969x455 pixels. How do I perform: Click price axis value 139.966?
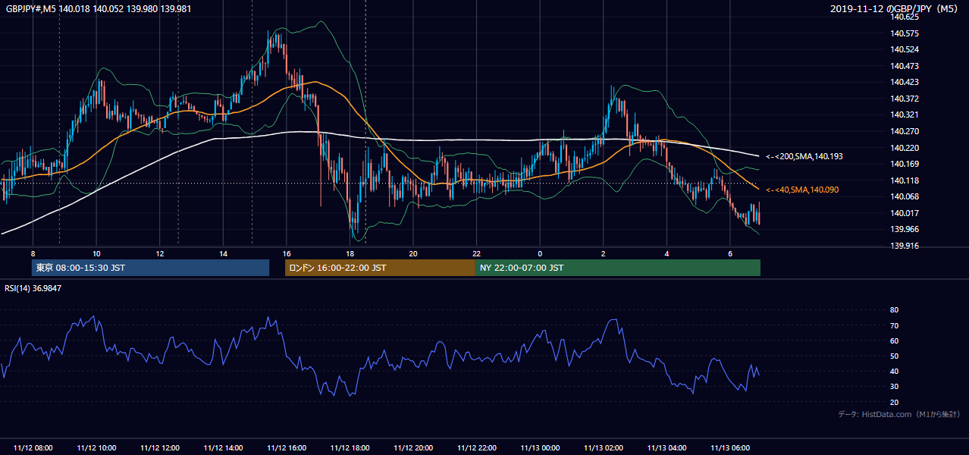pos(905,229)
